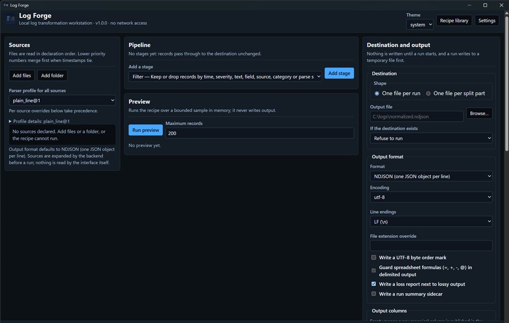Disable Write a loss report checkbox

[x=373, y=284]
